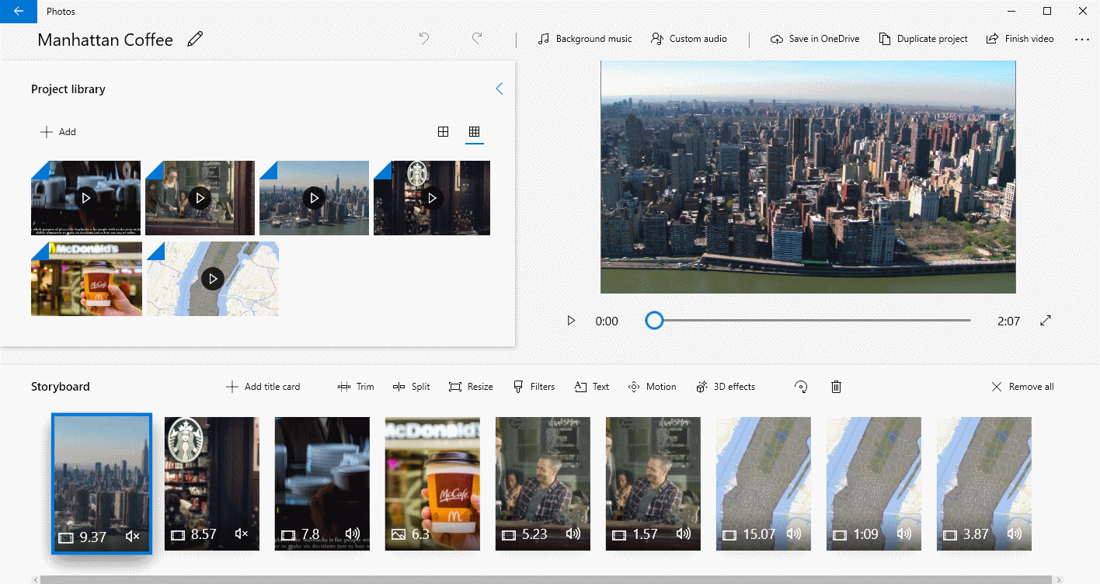The image size is (1100, 584).
Task: Rotate the selected storyboard clip
Action: 800,386
